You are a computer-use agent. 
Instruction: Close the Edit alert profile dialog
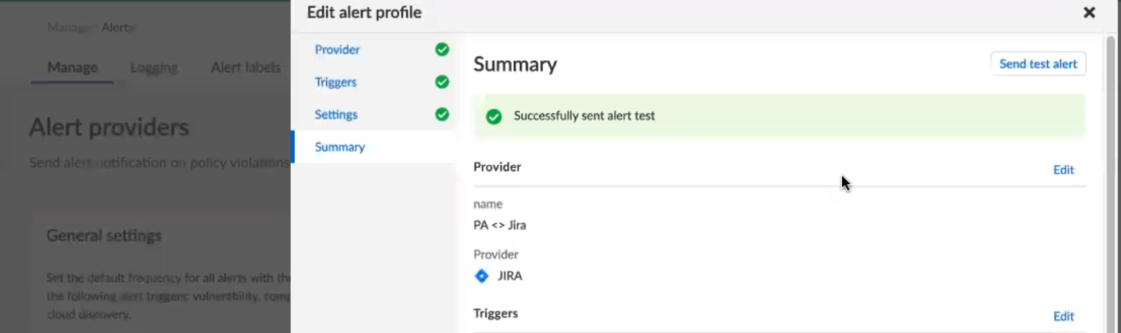click(x=1089, y=12)
